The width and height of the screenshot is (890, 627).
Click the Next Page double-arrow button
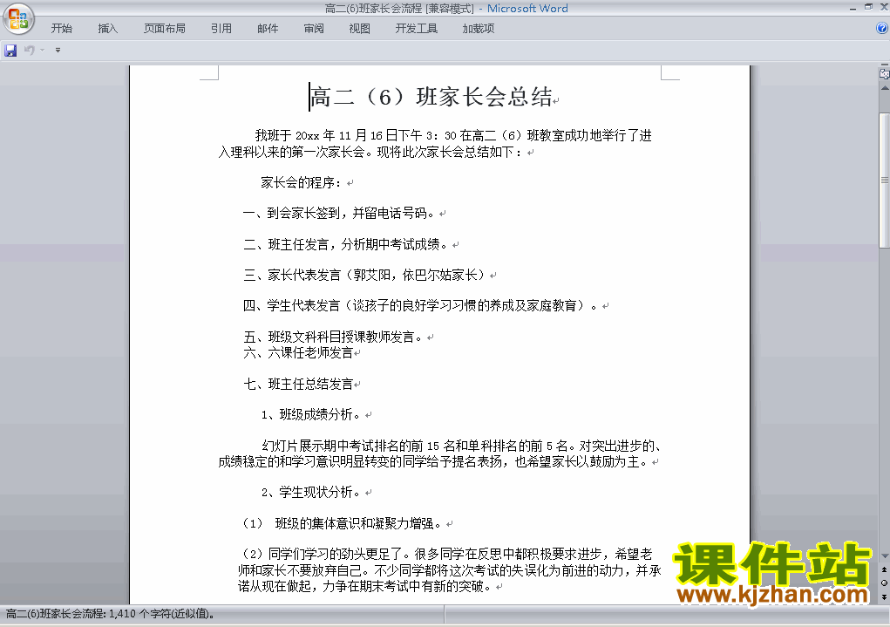[884, 596]
